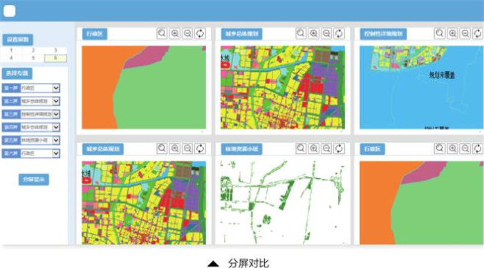
Task: Select the highlighted screen count 6
Action: [x=55, y=58]
